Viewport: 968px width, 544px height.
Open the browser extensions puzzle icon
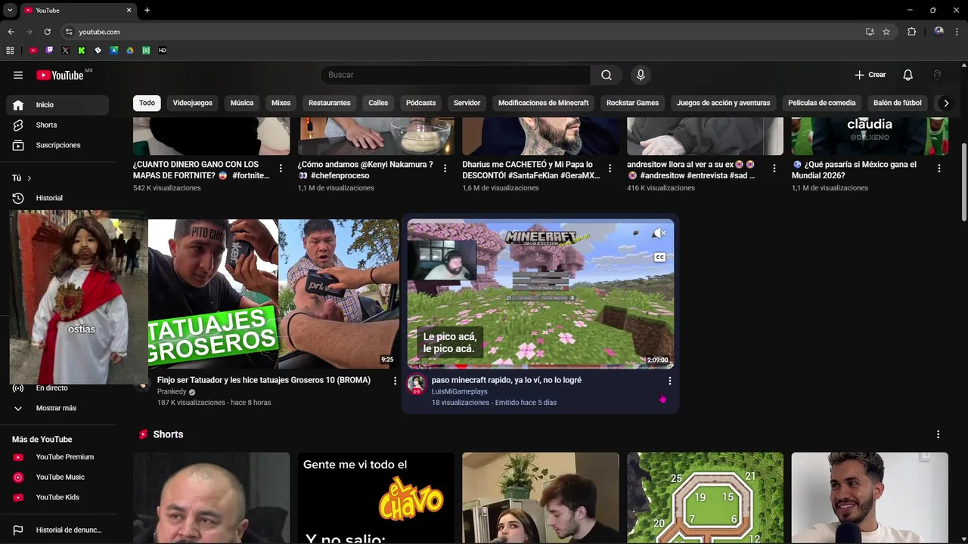(911, 32)
